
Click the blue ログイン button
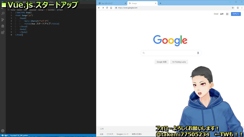coord(236,14)
